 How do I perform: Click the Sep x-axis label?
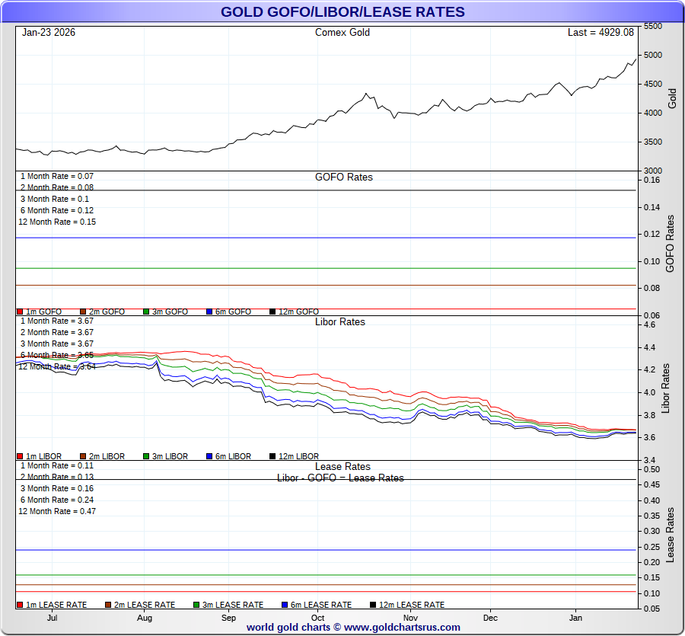(x=228, y=618)
